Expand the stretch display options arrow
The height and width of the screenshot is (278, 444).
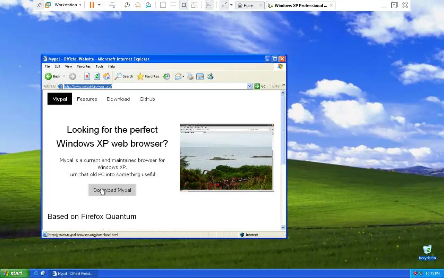pyautogui.click(x=231, y=5)
